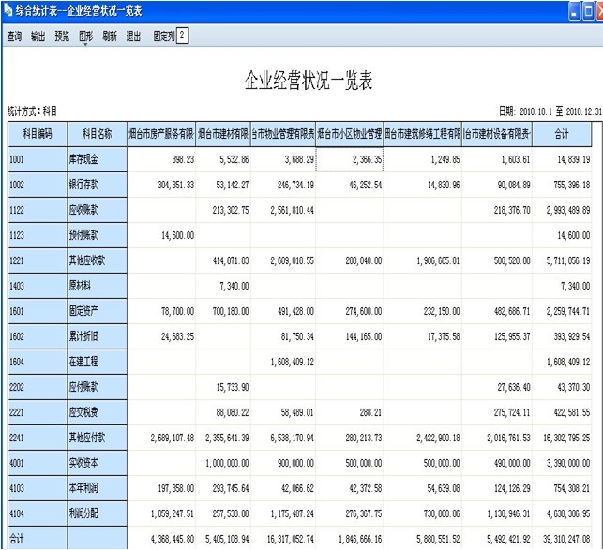Click the cell 1,138,946.31
603x550 pixels.
(497, 513)
